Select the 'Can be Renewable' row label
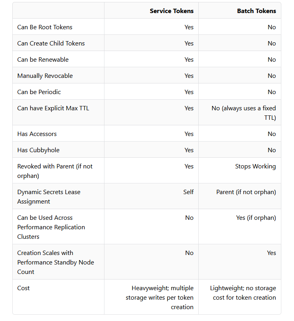Image resolution: width=294 pixels, height=321 pixels. click(x=43, y=60)
